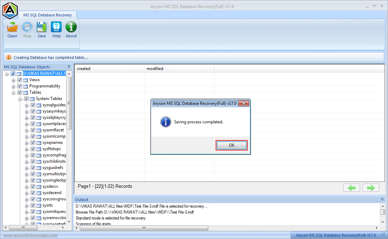Go to next records page with green arrow
This screenshot has height=239, width=388.
371,187
